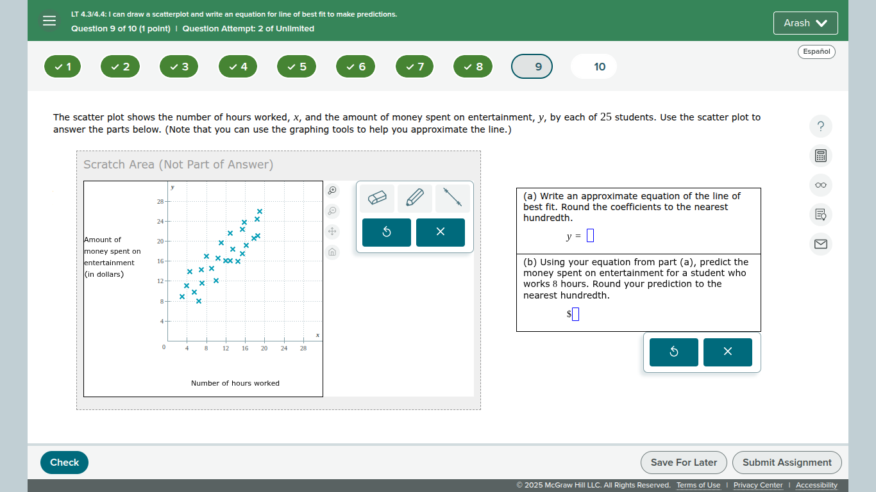This screenshot has height=492, width=876.
Task: Open the Arash account dropdown
Action: pyautogui.click(x=805, y=22)
